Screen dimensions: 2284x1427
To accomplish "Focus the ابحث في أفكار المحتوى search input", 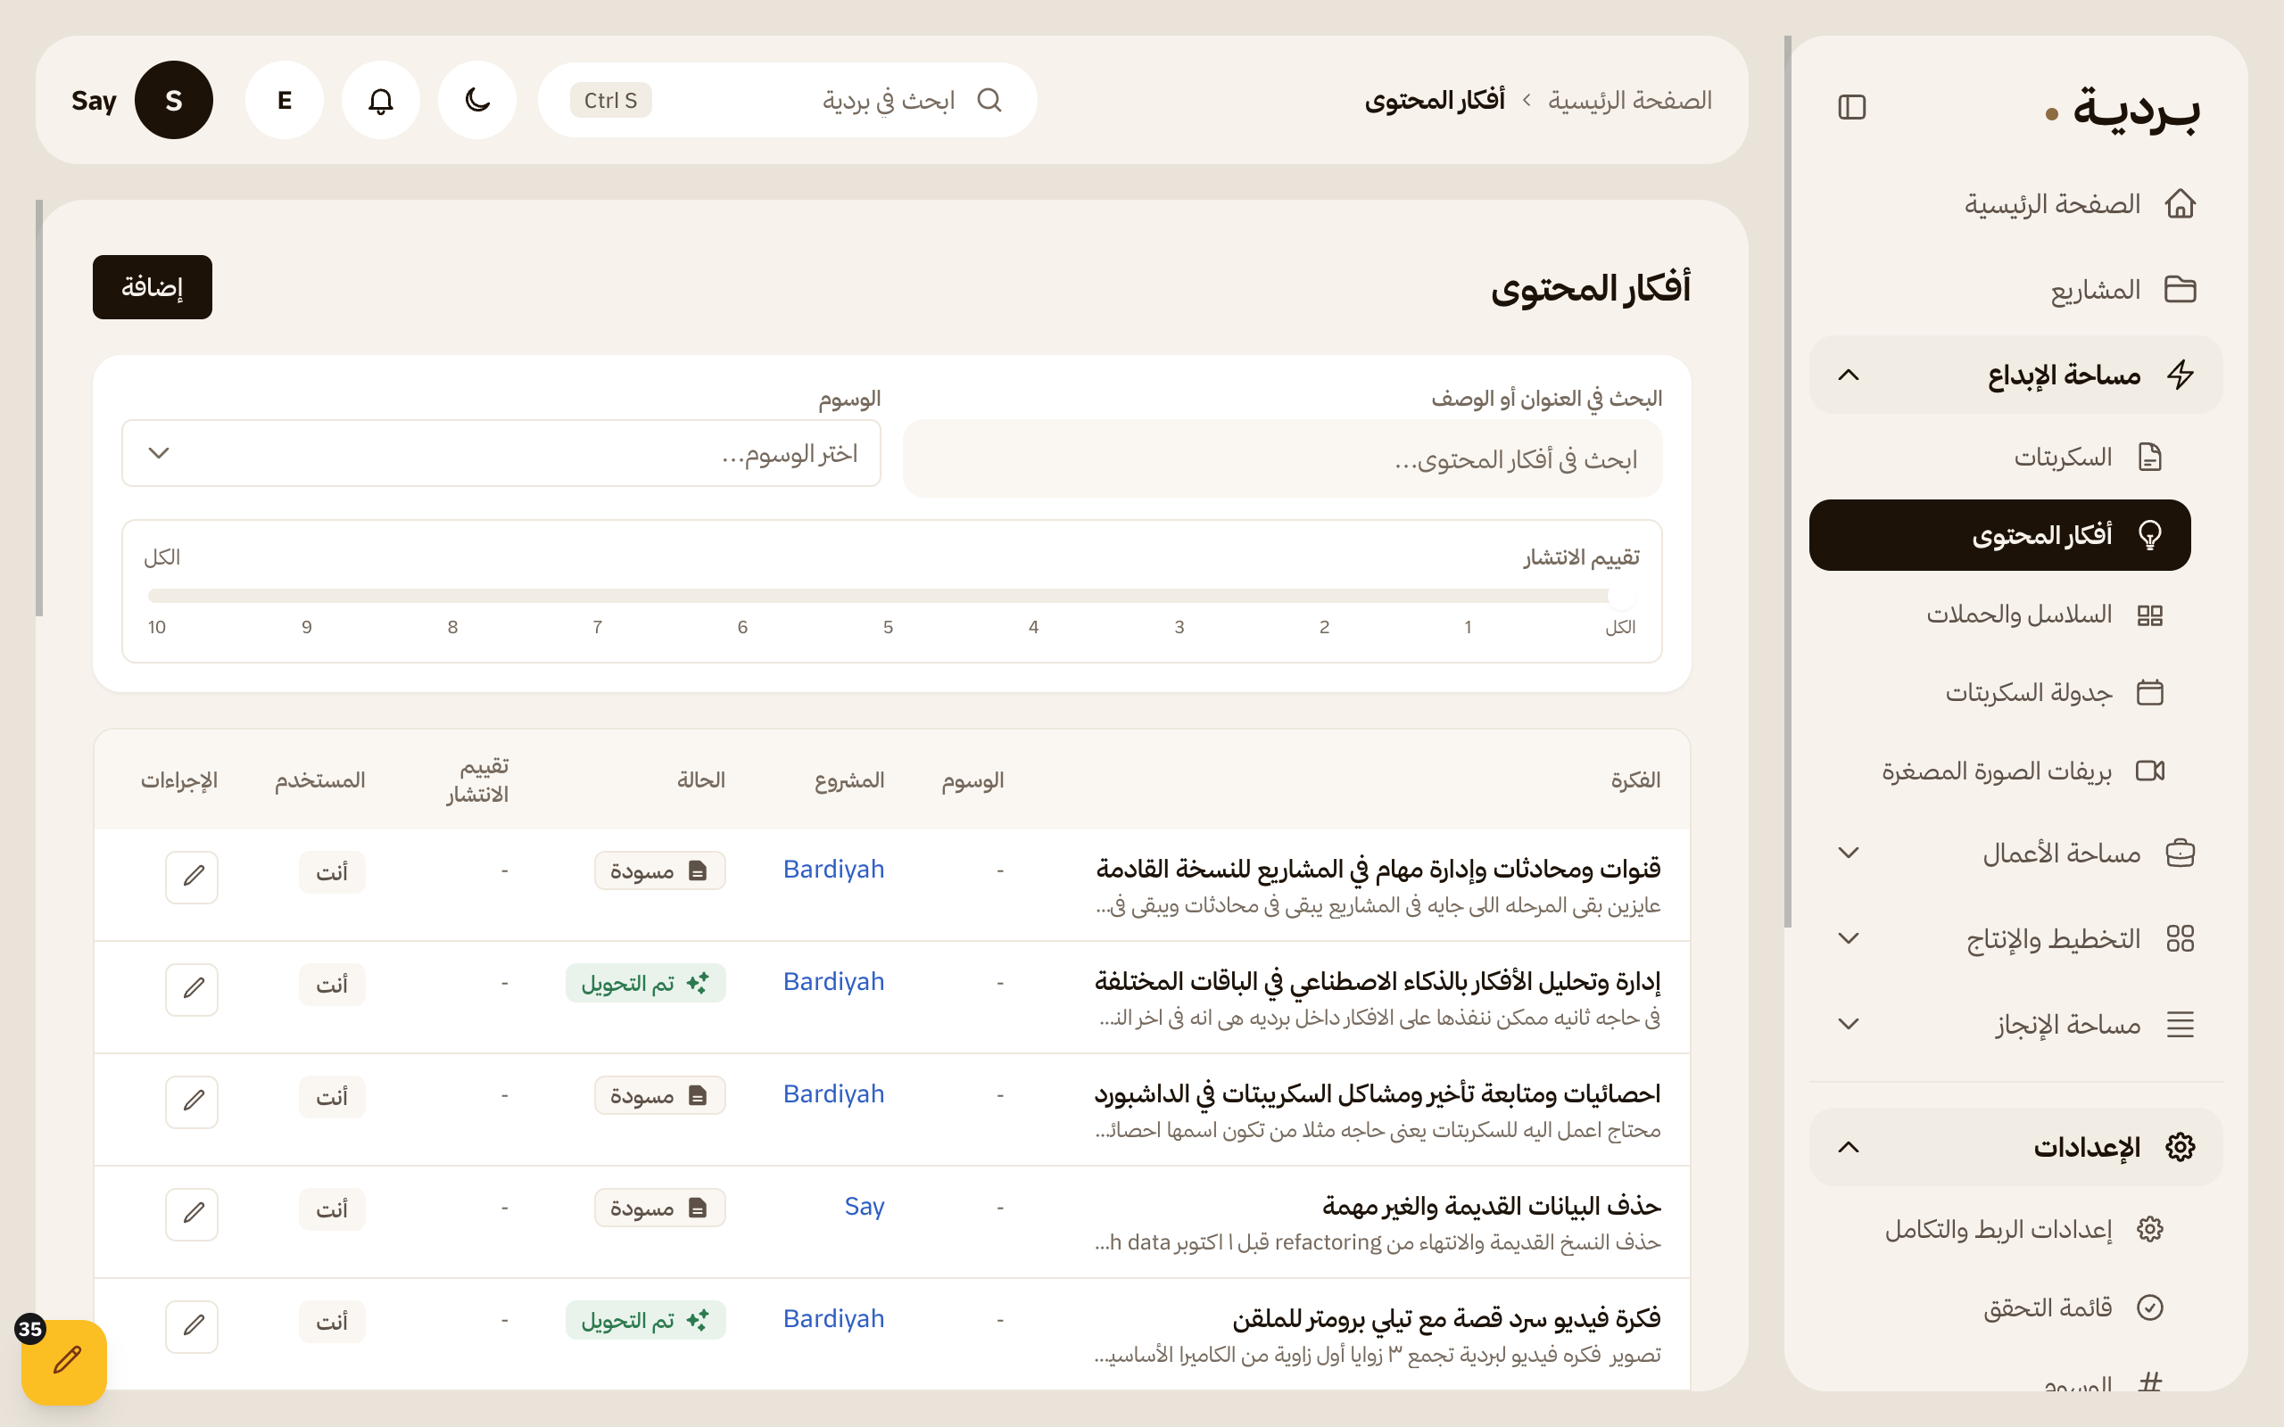I will [x=1283, y=458].
